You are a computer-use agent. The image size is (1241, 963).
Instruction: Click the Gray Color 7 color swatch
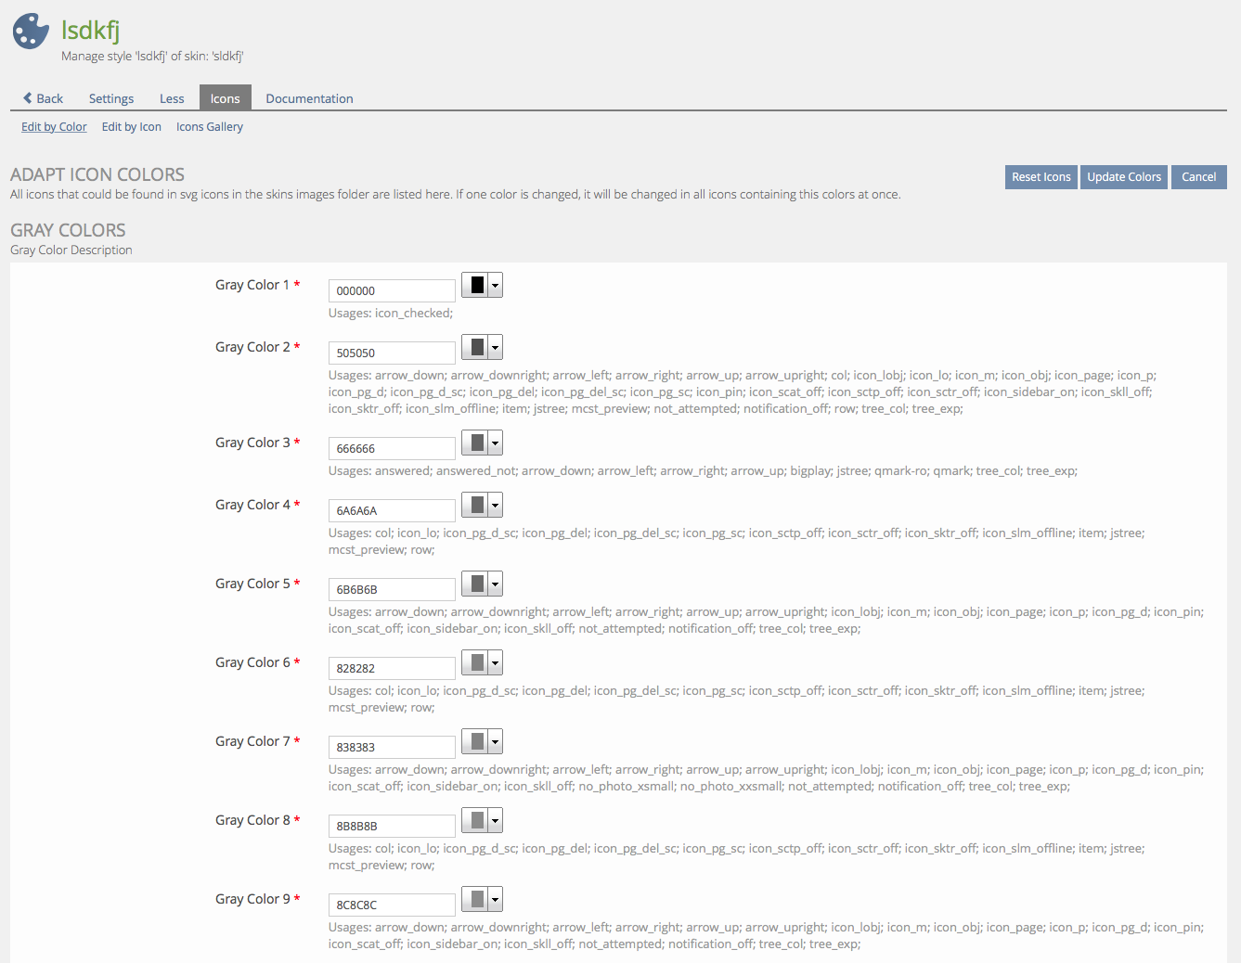(476, 742)
